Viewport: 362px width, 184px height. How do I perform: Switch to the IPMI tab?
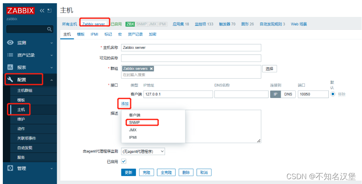(x=94, y=34)
